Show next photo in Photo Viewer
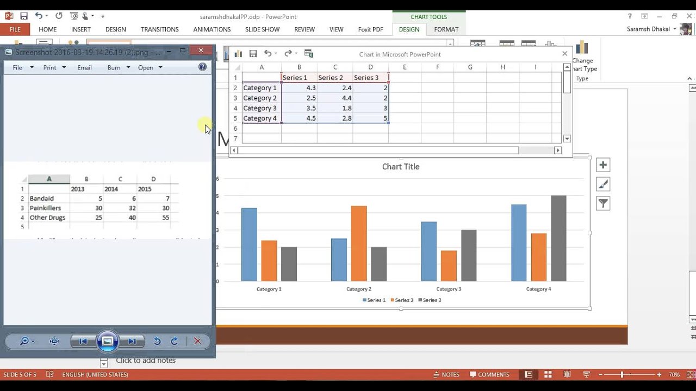This screenshot has height=391, width=696. (x=132, y=341)
